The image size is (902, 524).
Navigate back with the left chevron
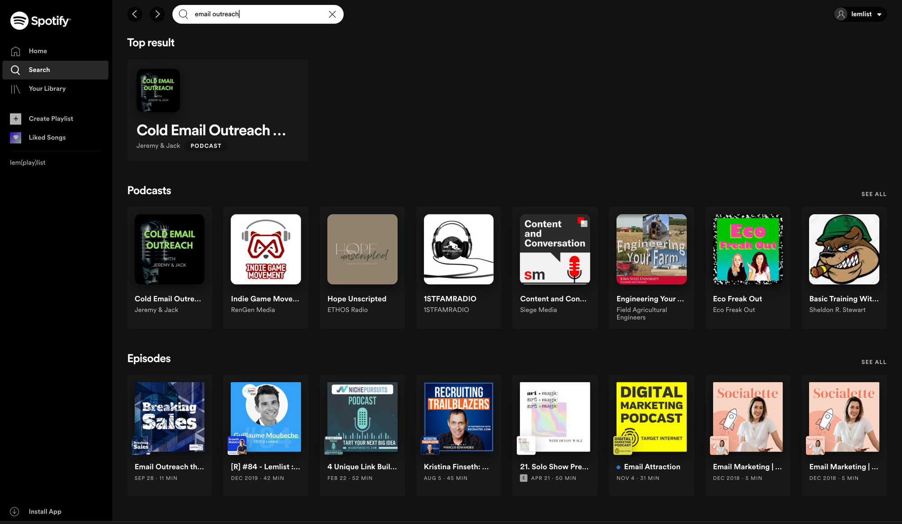click(134, 14)
